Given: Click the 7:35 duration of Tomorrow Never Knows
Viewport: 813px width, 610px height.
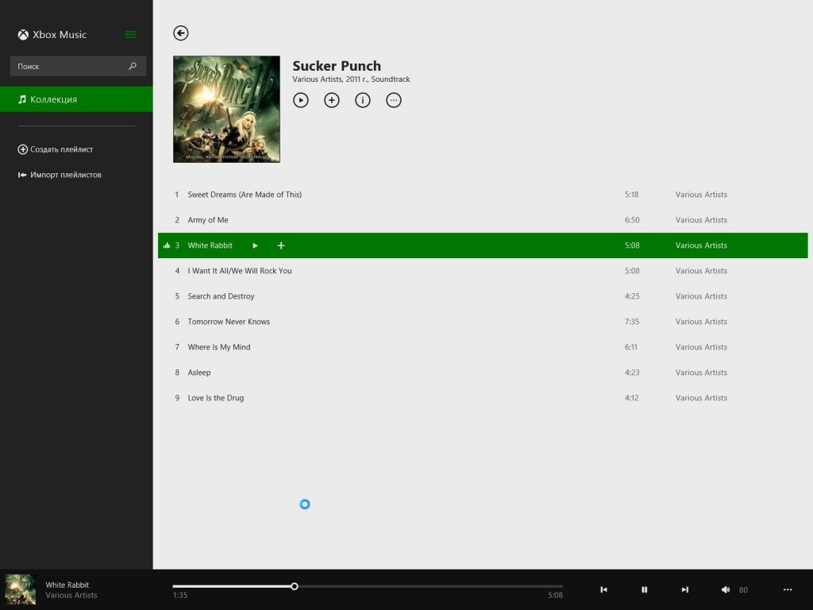Looking at the screenshot, I should 631,322.
